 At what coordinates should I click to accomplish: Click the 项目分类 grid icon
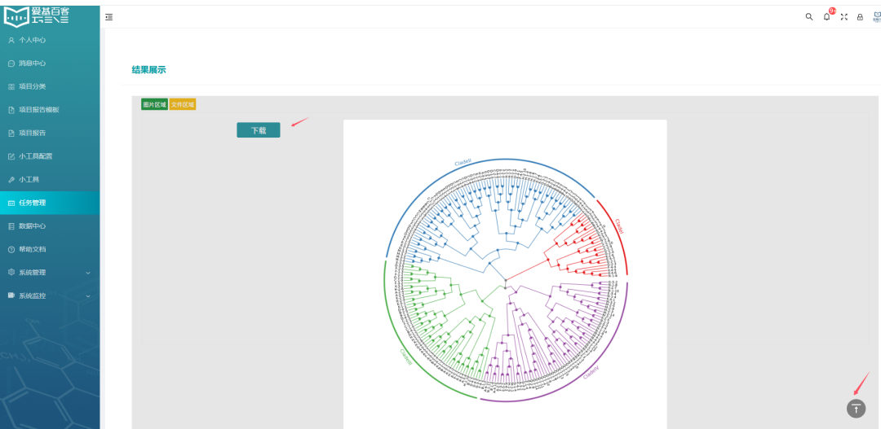tap(11, 87)
